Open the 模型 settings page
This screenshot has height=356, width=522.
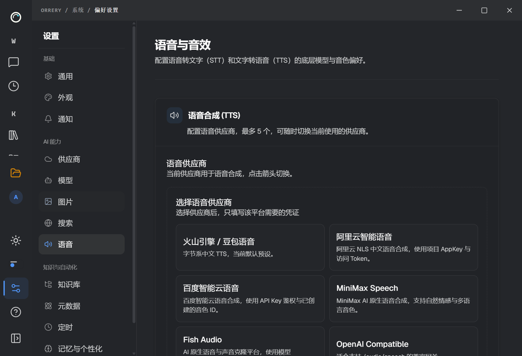(x=82, y=180)
